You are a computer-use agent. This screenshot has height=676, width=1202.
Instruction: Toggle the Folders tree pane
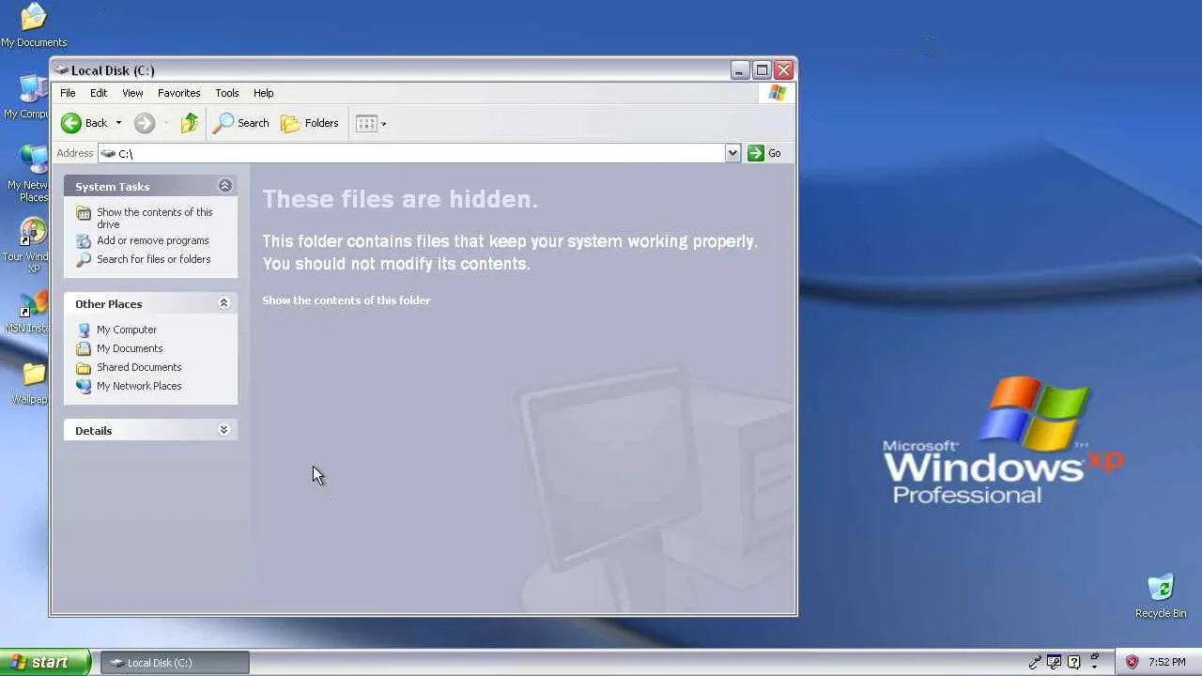pyautogui.click(x=310, y=123)
